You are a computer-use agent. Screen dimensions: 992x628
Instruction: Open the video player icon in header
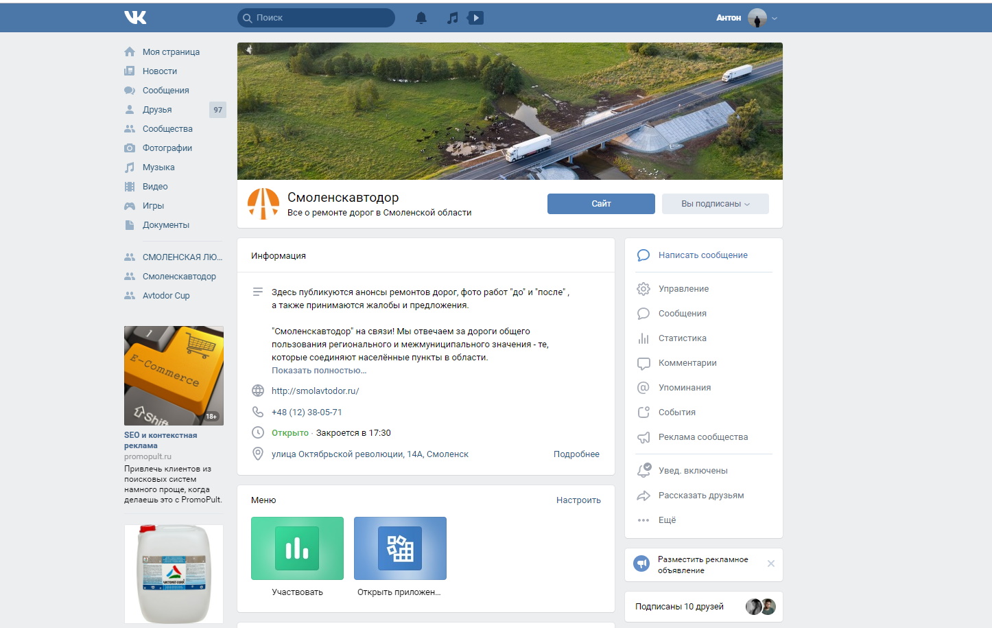475,18
